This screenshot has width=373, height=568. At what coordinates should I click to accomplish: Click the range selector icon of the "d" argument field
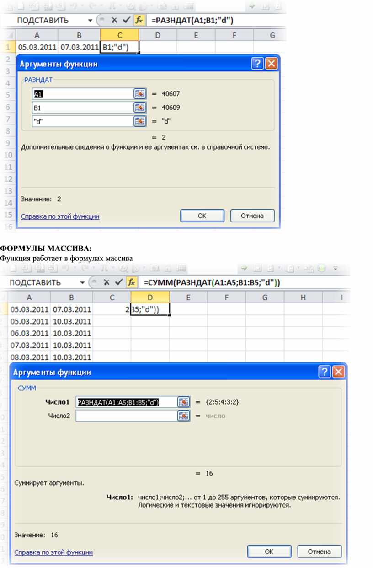point(139,121)
